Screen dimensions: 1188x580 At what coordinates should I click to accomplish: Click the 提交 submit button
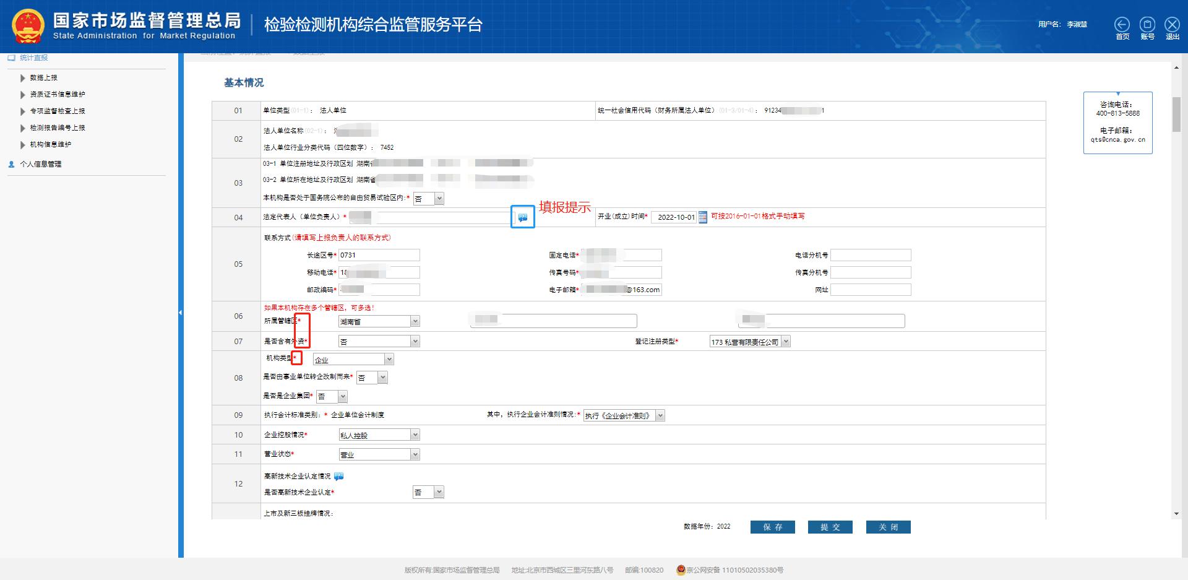coord(830,527)
